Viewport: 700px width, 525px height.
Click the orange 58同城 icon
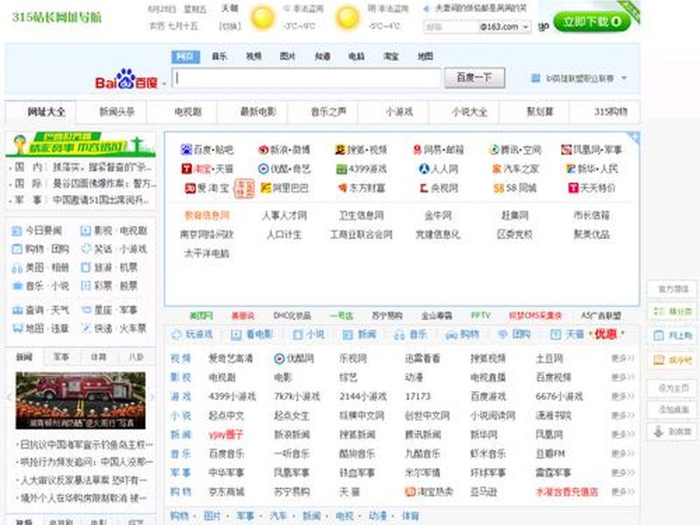[499, 188]
